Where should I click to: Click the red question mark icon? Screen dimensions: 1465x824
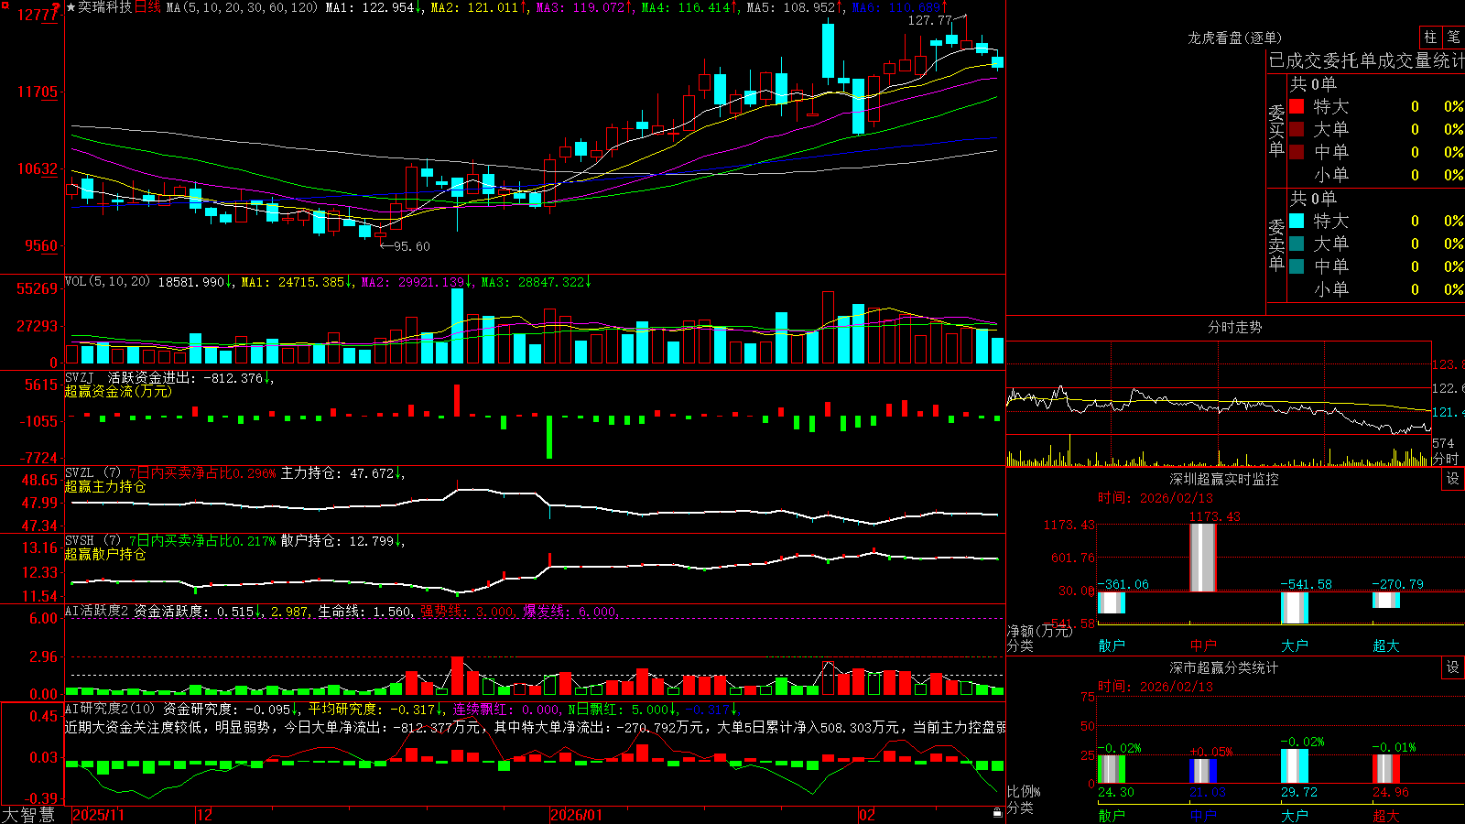(x=57, y=7)
